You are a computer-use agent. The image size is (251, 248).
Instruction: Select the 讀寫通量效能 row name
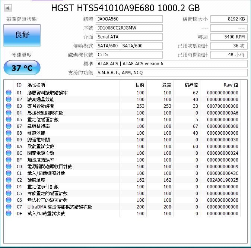[41, 100]
